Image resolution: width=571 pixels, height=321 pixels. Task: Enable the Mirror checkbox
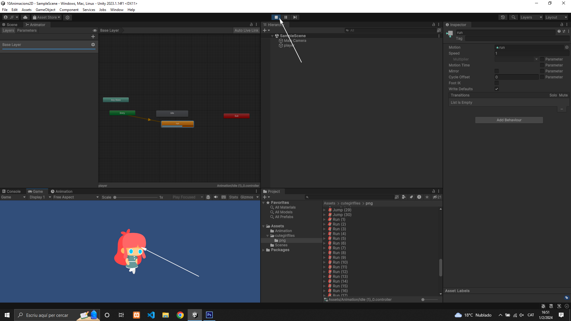[x=496, y=71]
